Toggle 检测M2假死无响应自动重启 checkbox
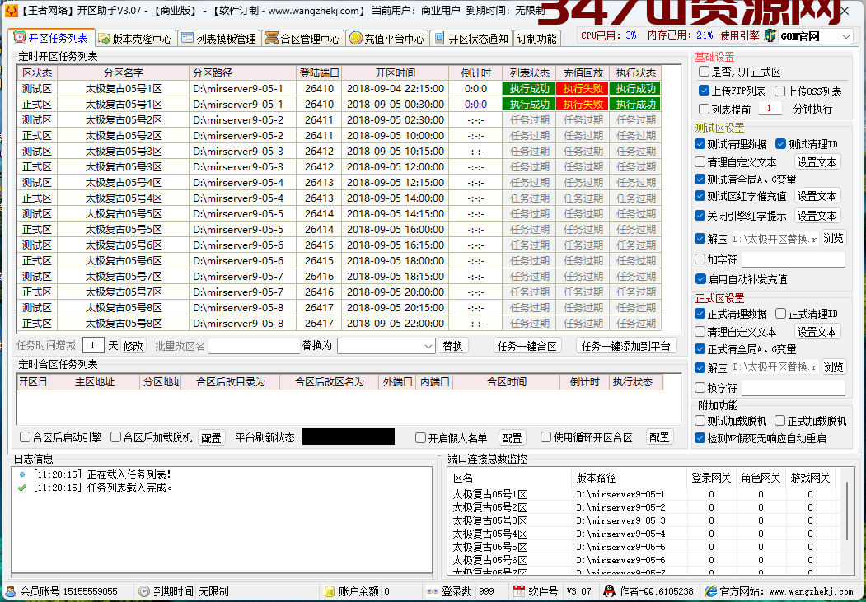866x602 pixels. (700, 438)
